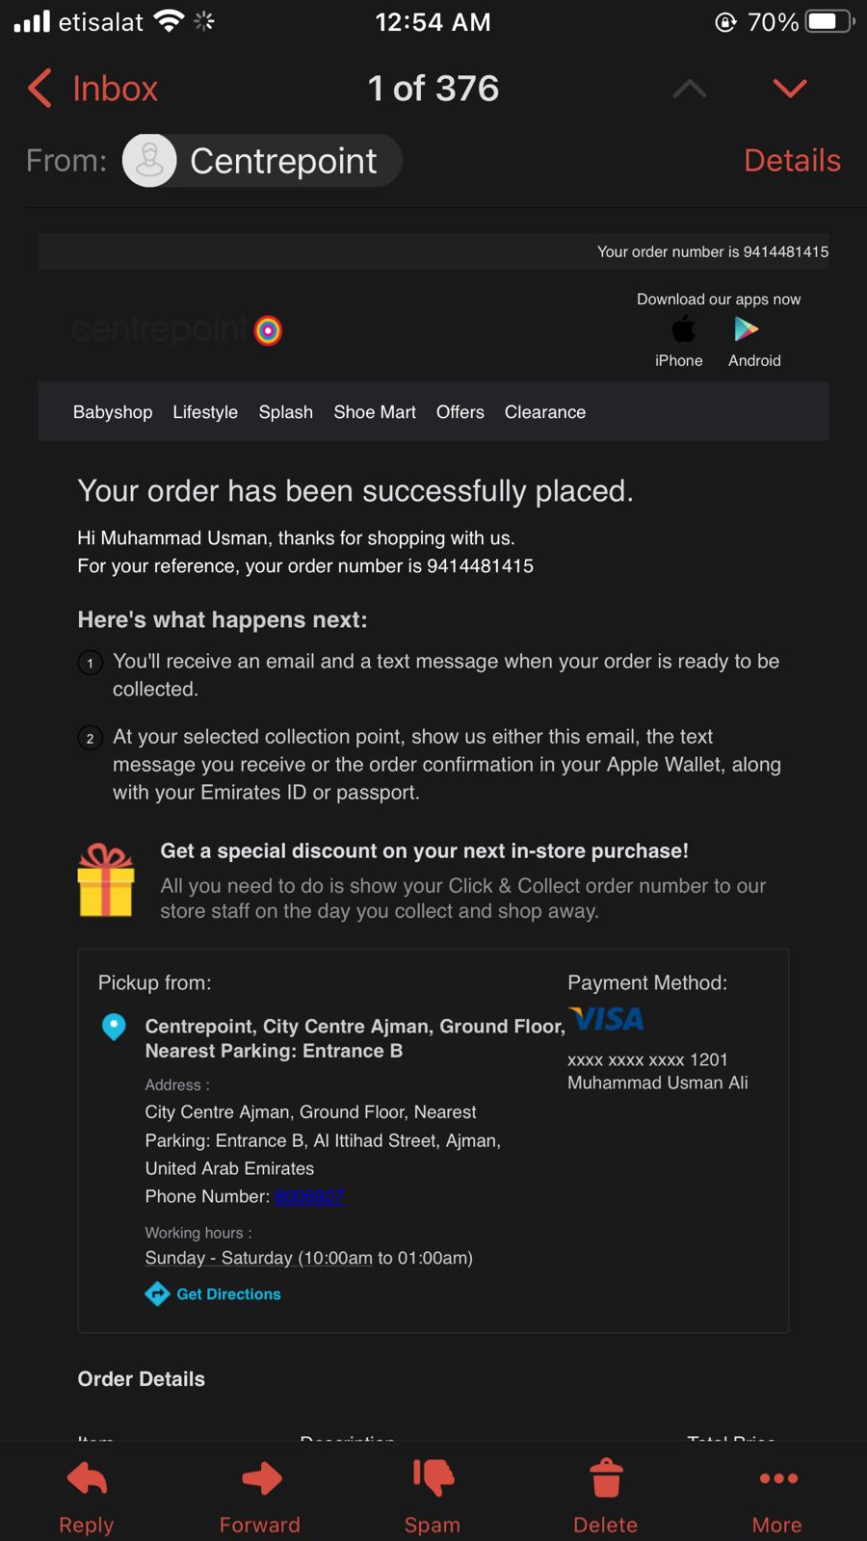Tap the Google Play Android icon

click(747, 329)
